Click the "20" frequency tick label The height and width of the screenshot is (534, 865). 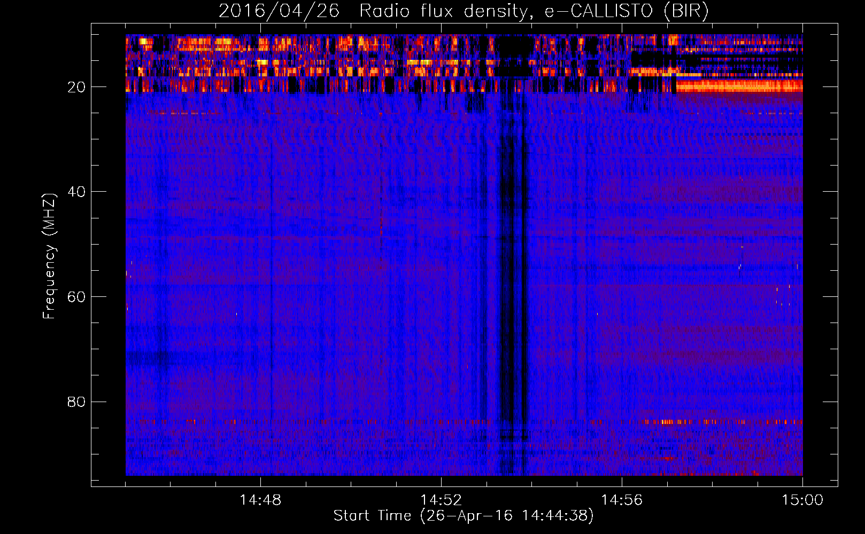click(x=76, y=87)
